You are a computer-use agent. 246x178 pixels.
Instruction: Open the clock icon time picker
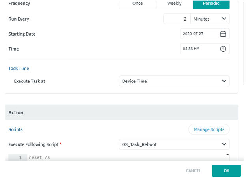click(x=223, y=49)
